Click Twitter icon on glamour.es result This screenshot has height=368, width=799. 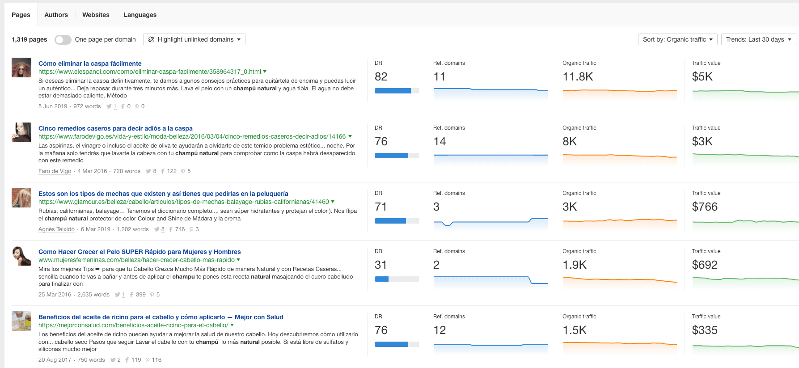coord(156,229)
